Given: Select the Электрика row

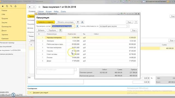Looking at the screenshot, I should point(87,41).
